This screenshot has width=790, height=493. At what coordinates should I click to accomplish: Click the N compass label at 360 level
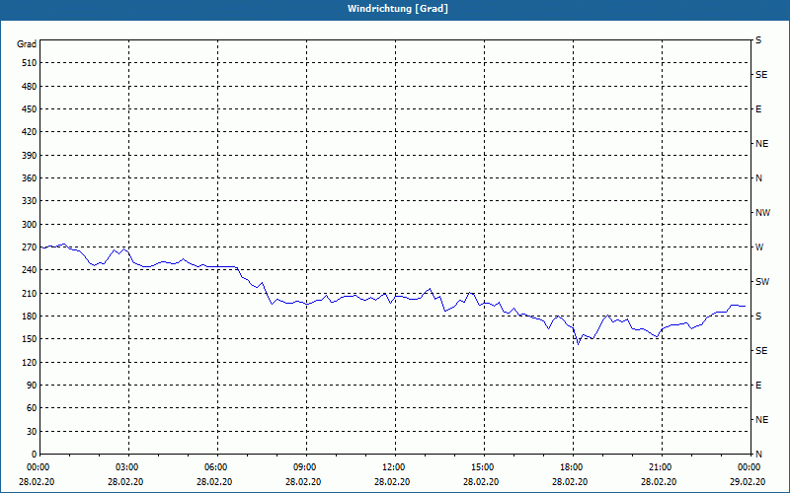758,178
